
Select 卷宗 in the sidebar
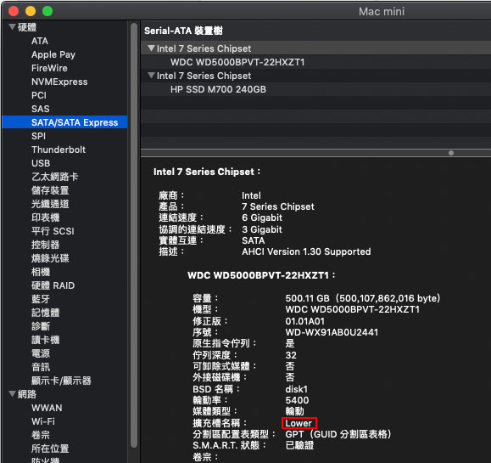pos(41,435)
